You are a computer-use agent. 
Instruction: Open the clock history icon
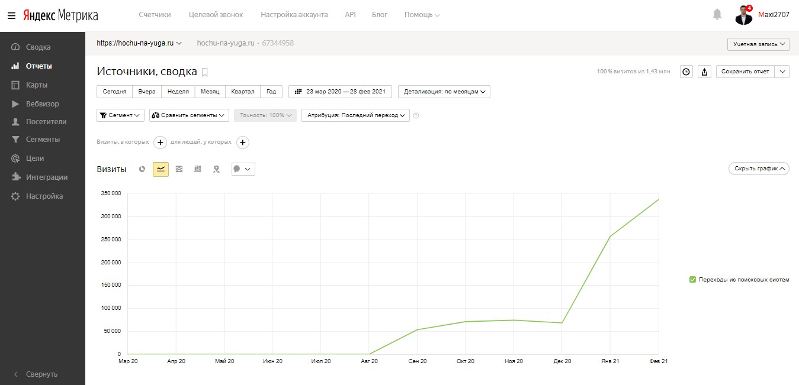686,72
